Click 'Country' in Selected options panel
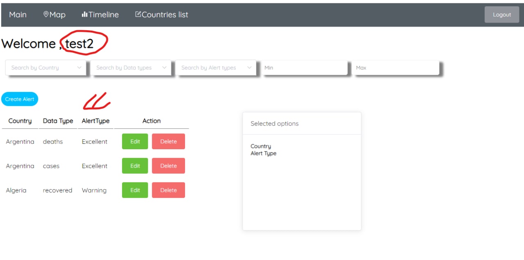The height and width of the screenshot is (260, 524). coord(261,146)
